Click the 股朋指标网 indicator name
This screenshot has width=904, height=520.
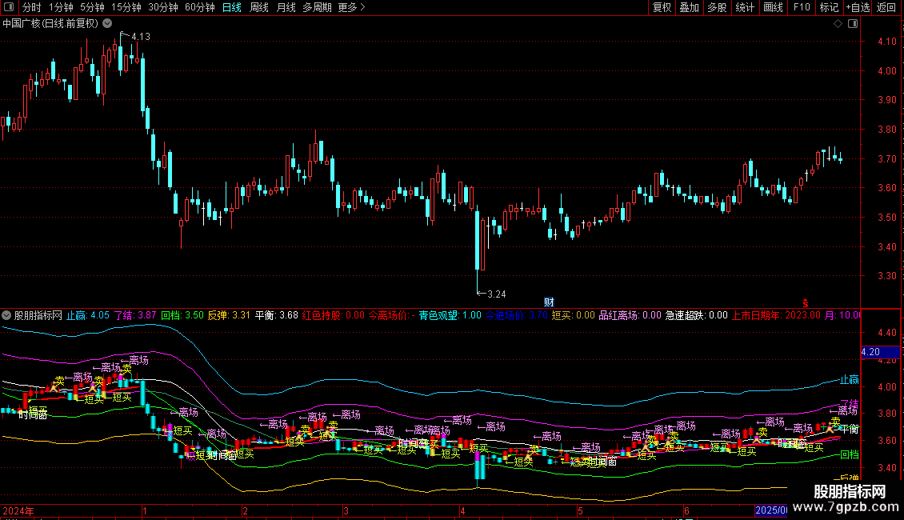[x=38, y=315]
